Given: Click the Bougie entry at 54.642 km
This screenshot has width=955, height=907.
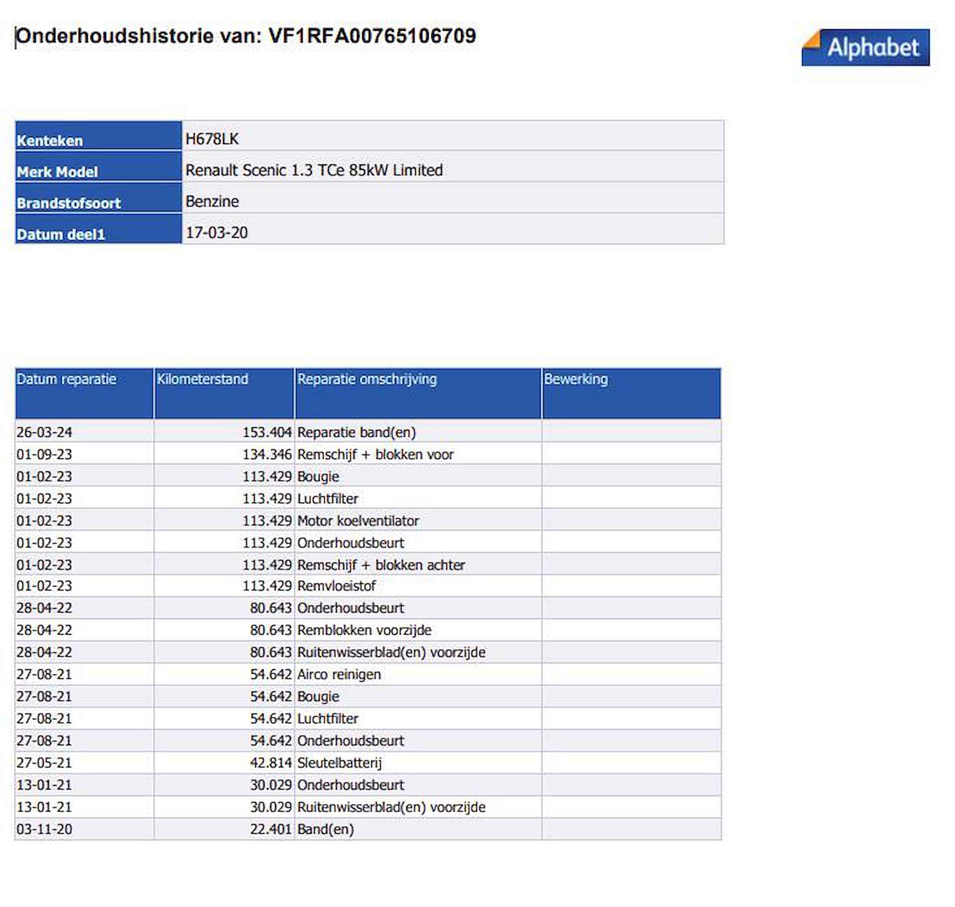Looking at the screenshot, I should (318, 697).
